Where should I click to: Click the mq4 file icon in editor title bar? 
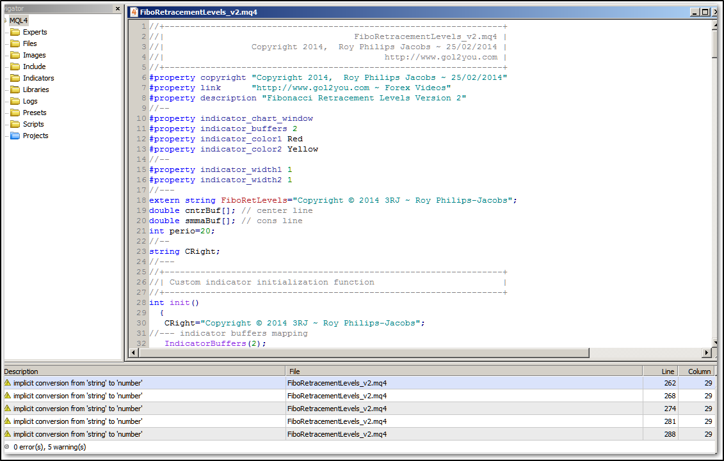point(133,12)
